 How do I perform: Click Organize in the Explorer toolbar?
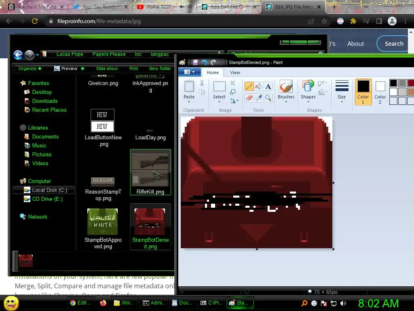tap(30, 68)
